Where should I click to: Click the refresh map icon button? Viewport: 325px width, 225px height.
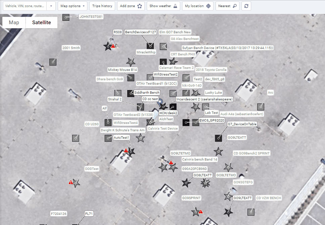point(246,6)
